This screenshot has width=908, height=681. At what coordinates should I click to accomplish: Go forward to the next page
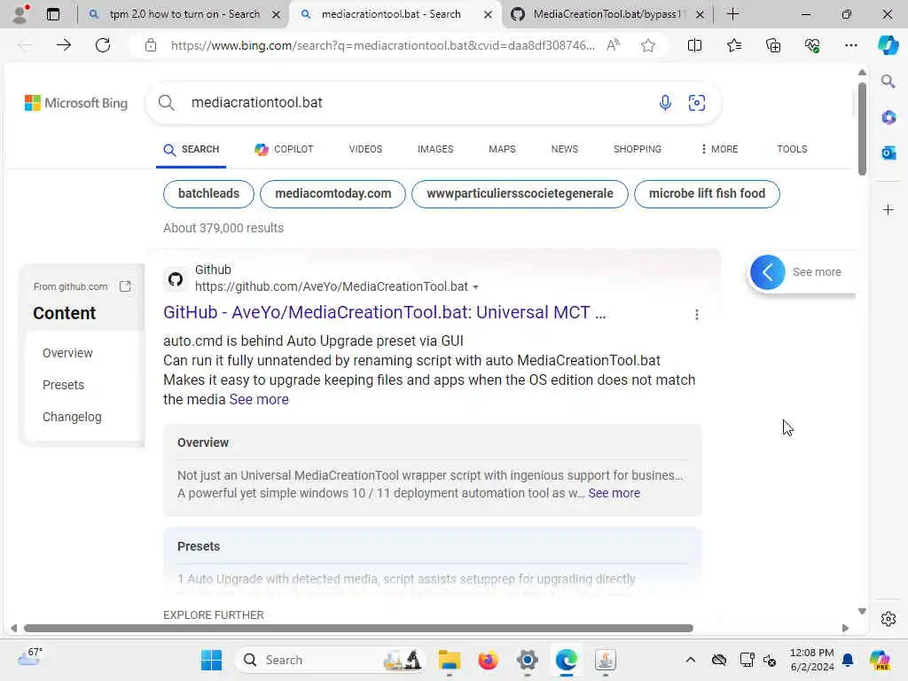click(64, 45)
